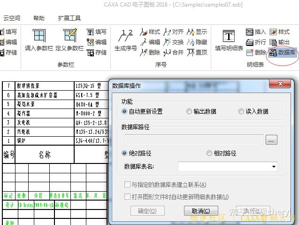Click the 取消(C) button
This screenshot has height=225, width=299.
pos(201,211)
